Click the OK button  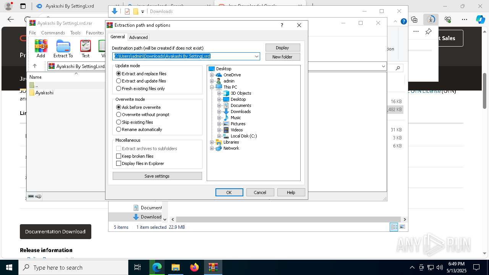pos(229,192)
